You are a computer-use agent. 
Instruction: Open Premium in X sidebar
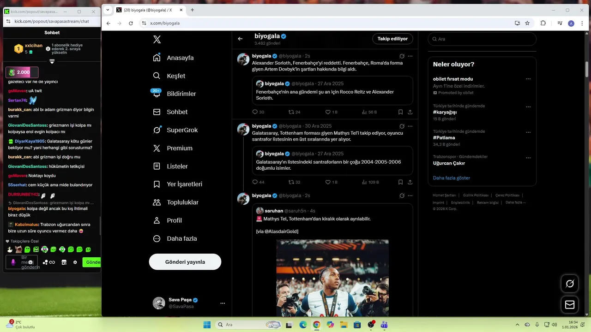(x=172, y=148)
